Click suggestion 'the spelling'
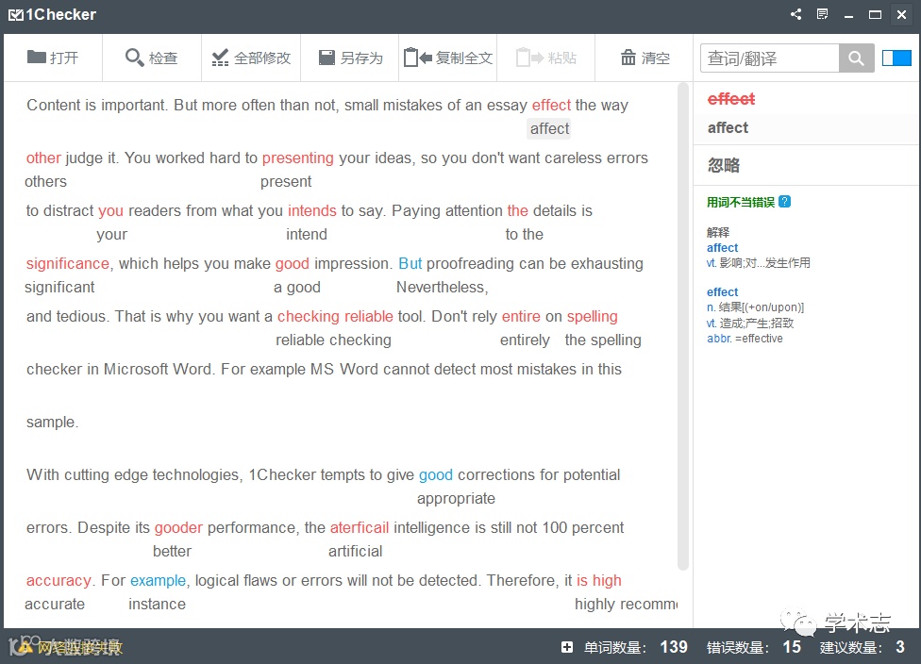This screenshot has height=664, width=921. [x=603, y=340]
